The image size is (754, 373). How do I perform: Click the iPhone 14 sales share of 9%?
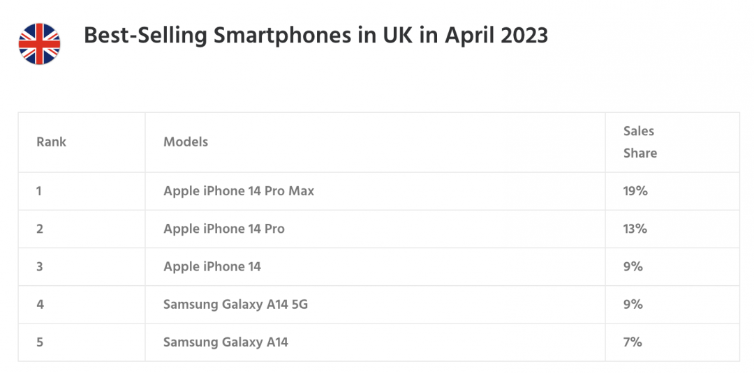click(x=633, y=266)
